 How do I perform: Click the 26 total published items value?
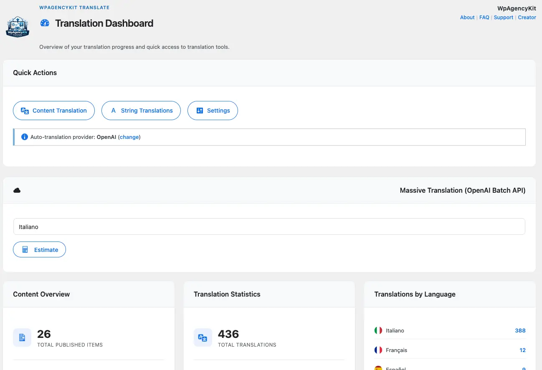44,334
